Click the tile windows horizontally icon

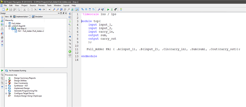coord(86,9)
